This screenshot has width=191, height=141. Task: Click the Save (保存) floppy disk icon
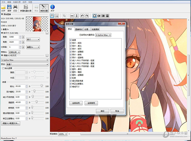[9, 7]
